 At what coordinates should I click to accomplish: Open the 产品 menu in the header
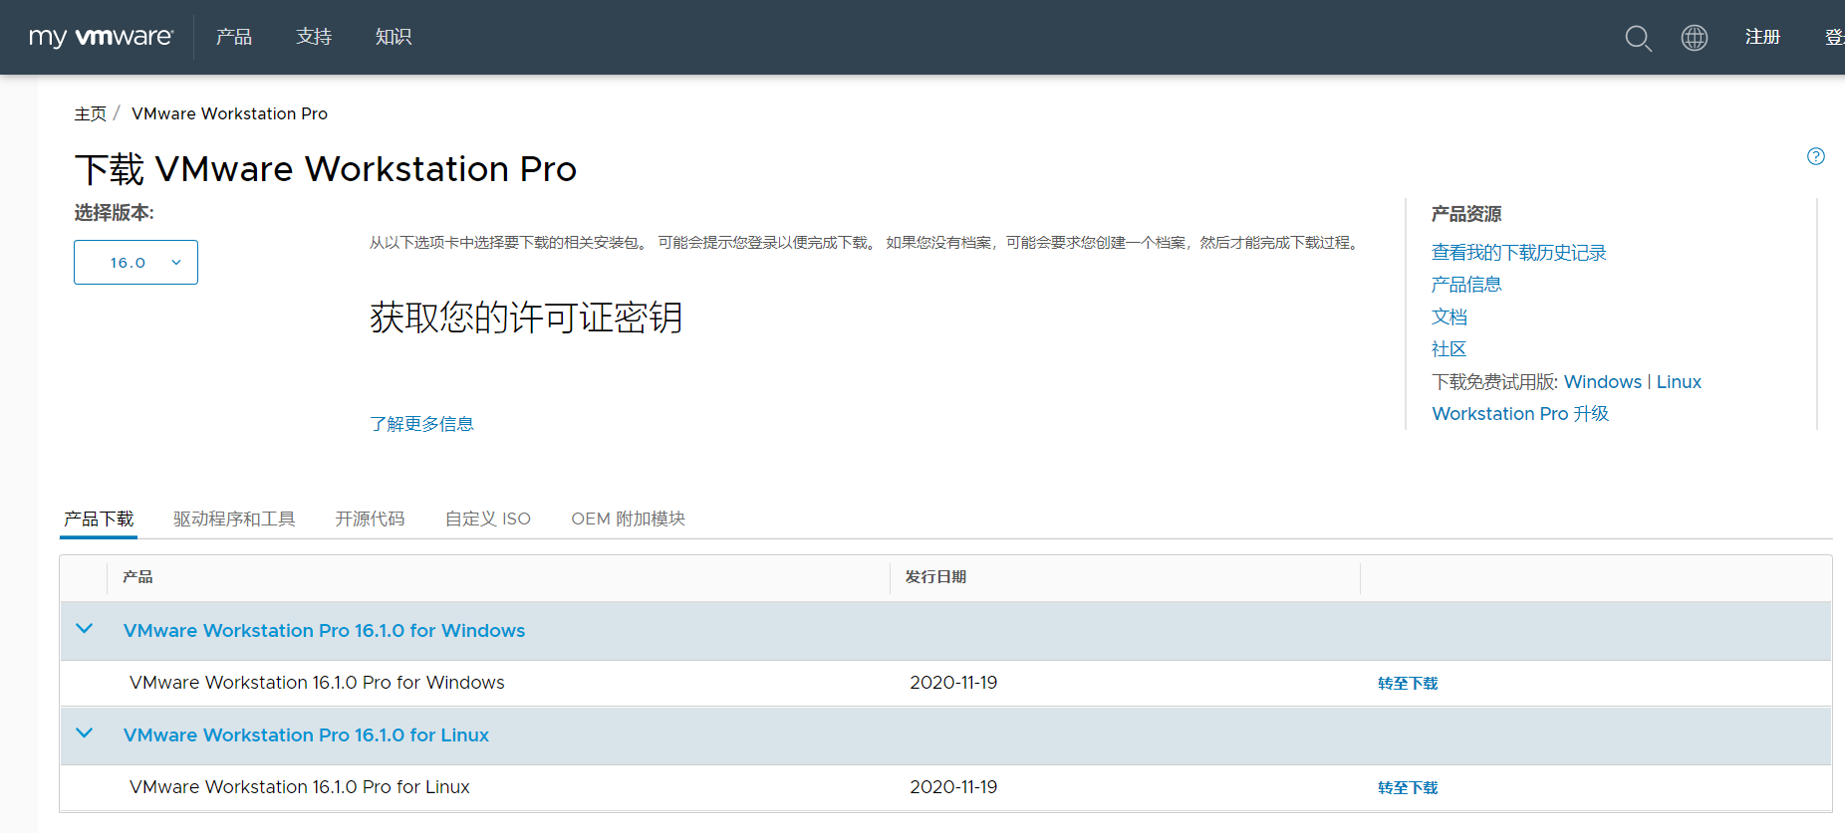234,37
